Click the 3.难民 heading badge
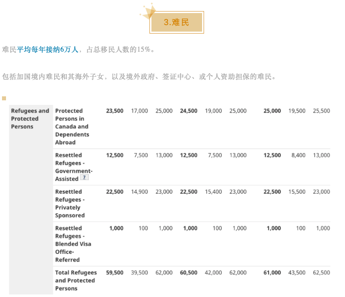 177,22
